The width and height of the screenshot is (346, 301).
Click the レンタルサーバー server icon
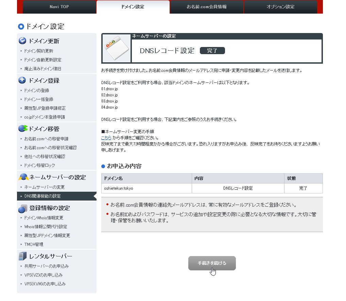point(22,256)
